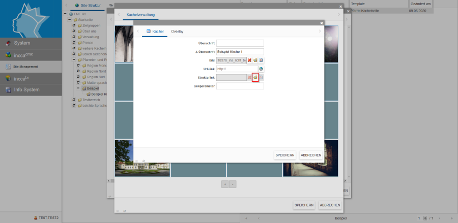Click the plus button below the tile grid

(x=225, y=184)
